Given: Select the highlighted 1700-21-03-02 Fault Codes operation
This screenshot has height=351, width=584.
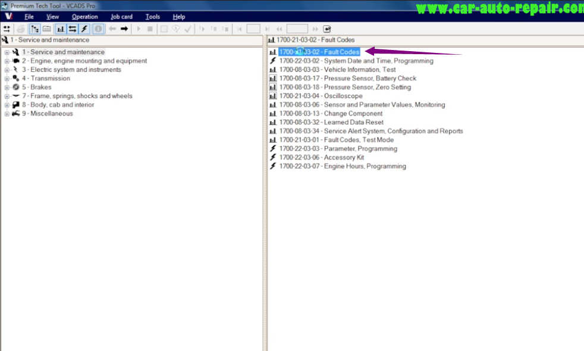Looking at the screenshot, I should pos(319,52).
